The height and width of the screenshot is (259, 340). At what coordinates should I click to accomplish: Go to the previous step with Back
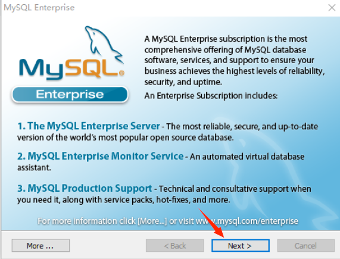(x=175, y=245)
